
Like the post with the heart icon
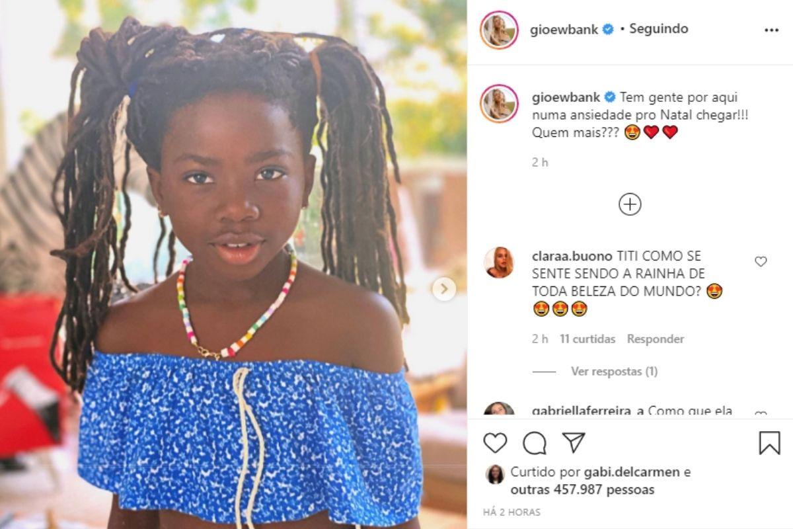495,442
